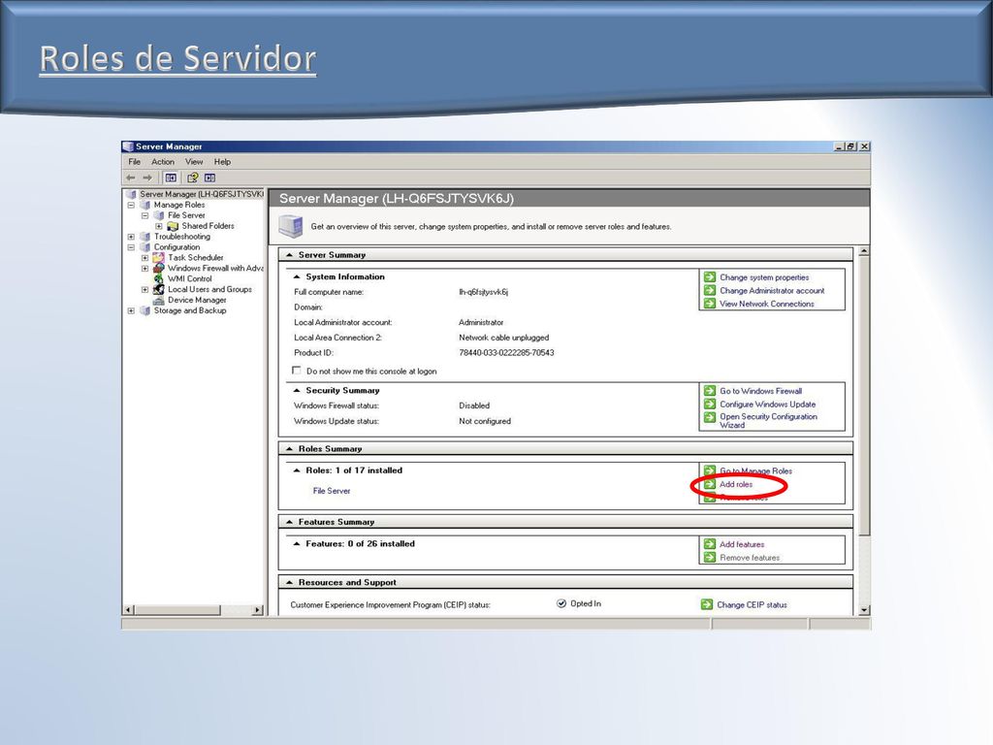Image resolution: width=993 pixels, height=745 pixels.
Task: Select the Local Users and Groups icon
Action: (158, 289)
